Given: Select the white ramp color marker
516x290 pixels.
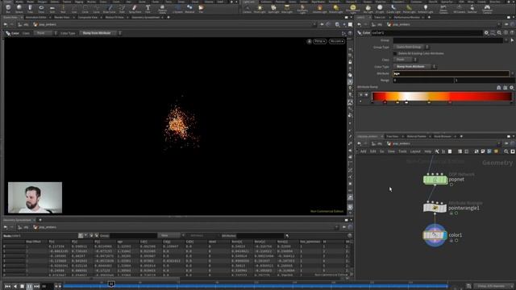Looking at the screenshot, I should coord(406,102).
